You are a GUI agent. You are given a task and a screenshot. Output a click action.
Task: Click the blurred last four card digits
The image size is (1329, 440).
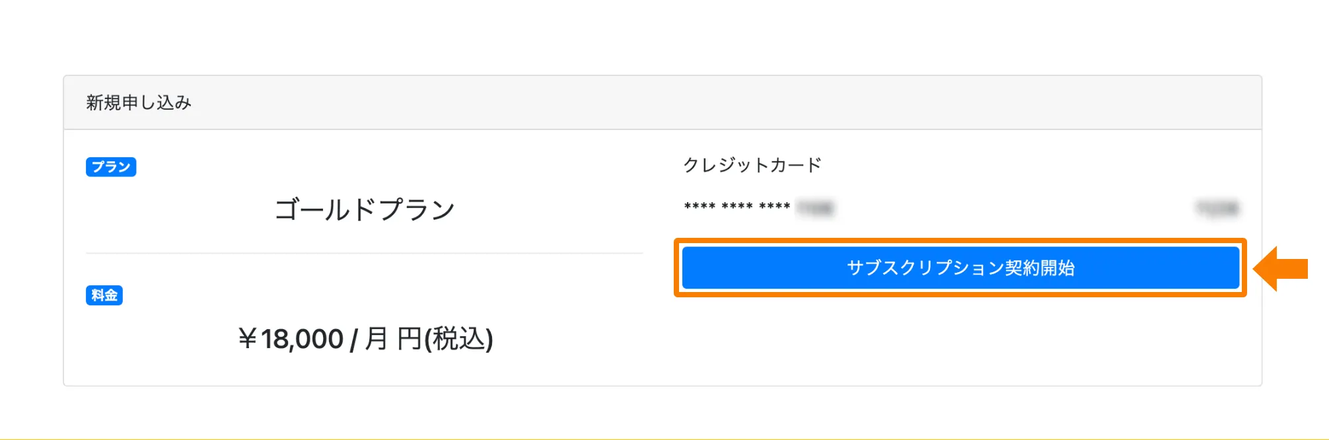tap(815, 209)
